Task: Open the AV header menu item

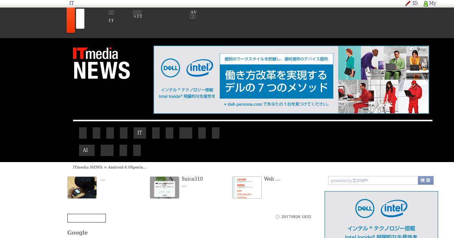Action: [193, 14]
